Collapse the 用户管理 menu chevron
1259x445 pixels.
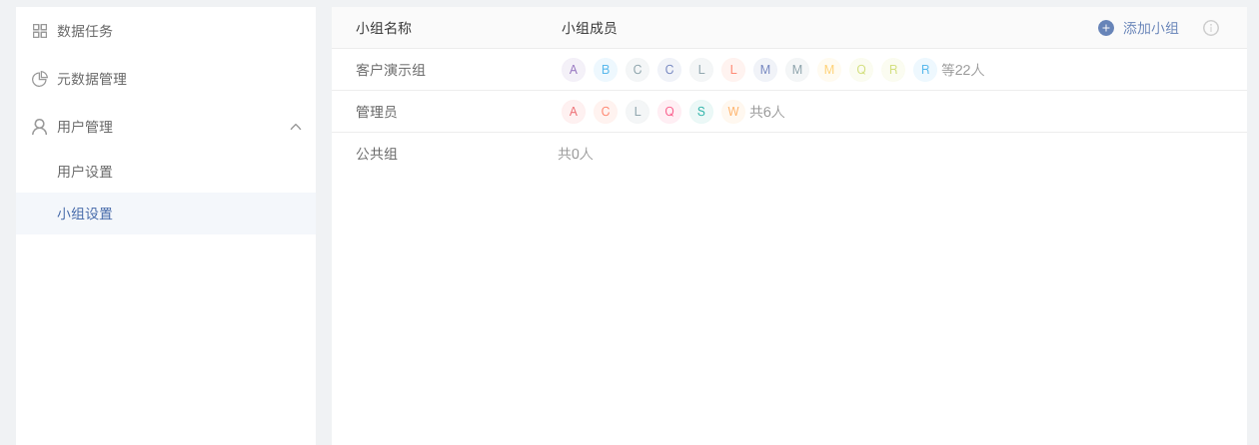(296, 127)
